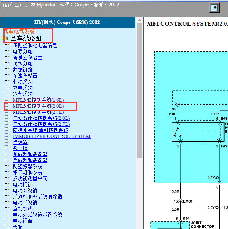Open 前雨刮和洗涤器 link
This screenshot has height=229, width=228.
pyautogui.click(x=30, y=155)
